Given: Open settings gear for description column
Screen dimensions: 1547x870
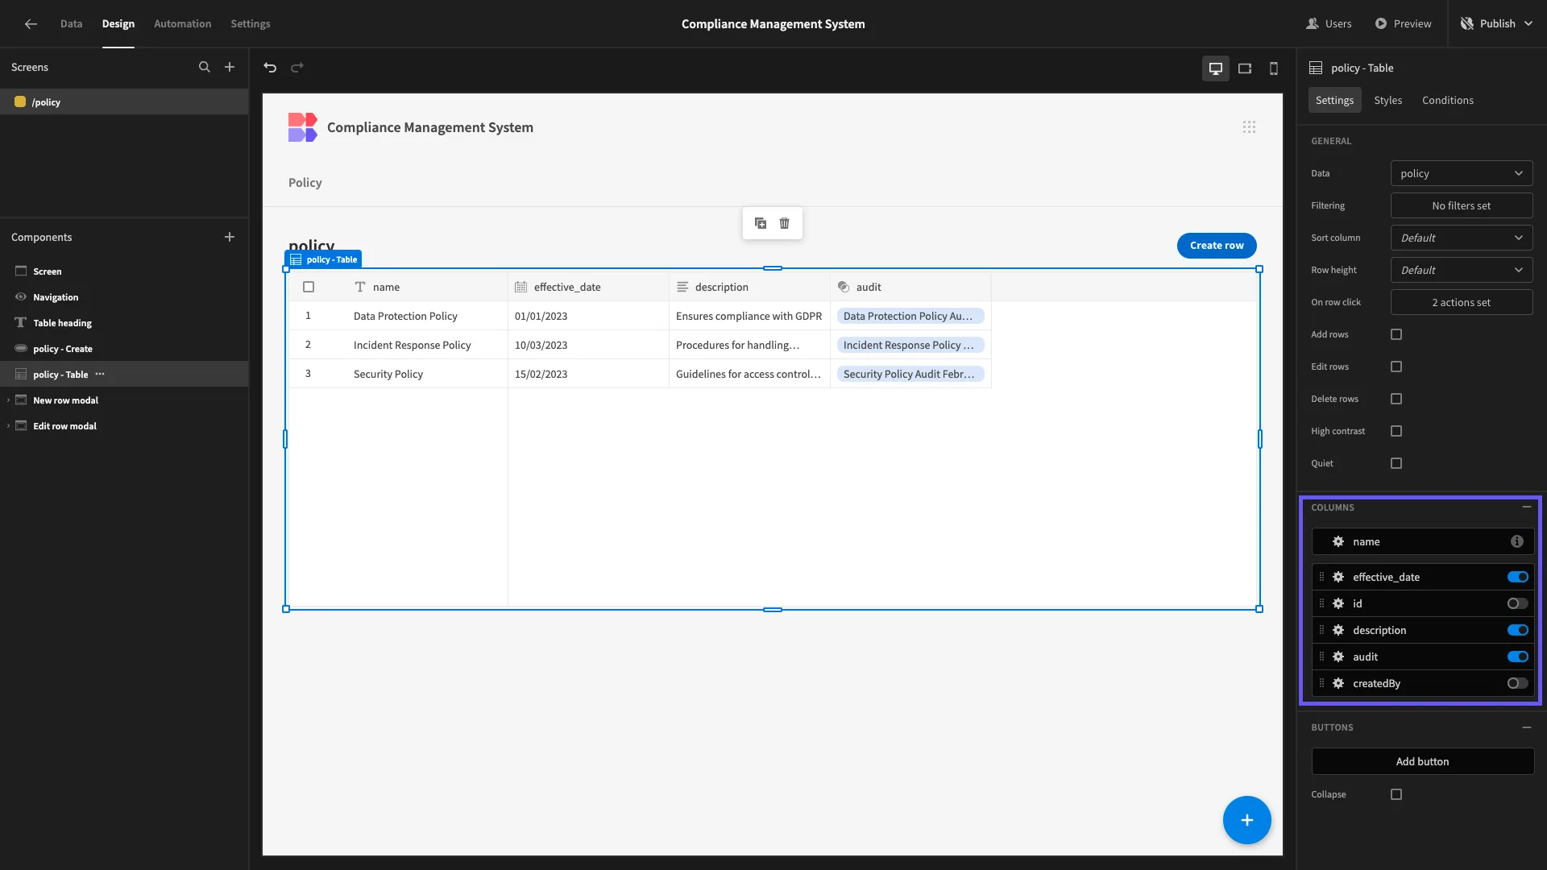Looking at the screenshot, I should pos(1338,630).
